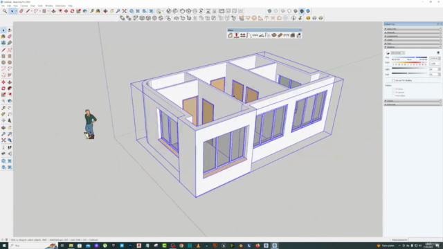This screenshot has height=249, width=443.
Task: Activate the Orbit tool in left toolbar
Action: point(3,128)
